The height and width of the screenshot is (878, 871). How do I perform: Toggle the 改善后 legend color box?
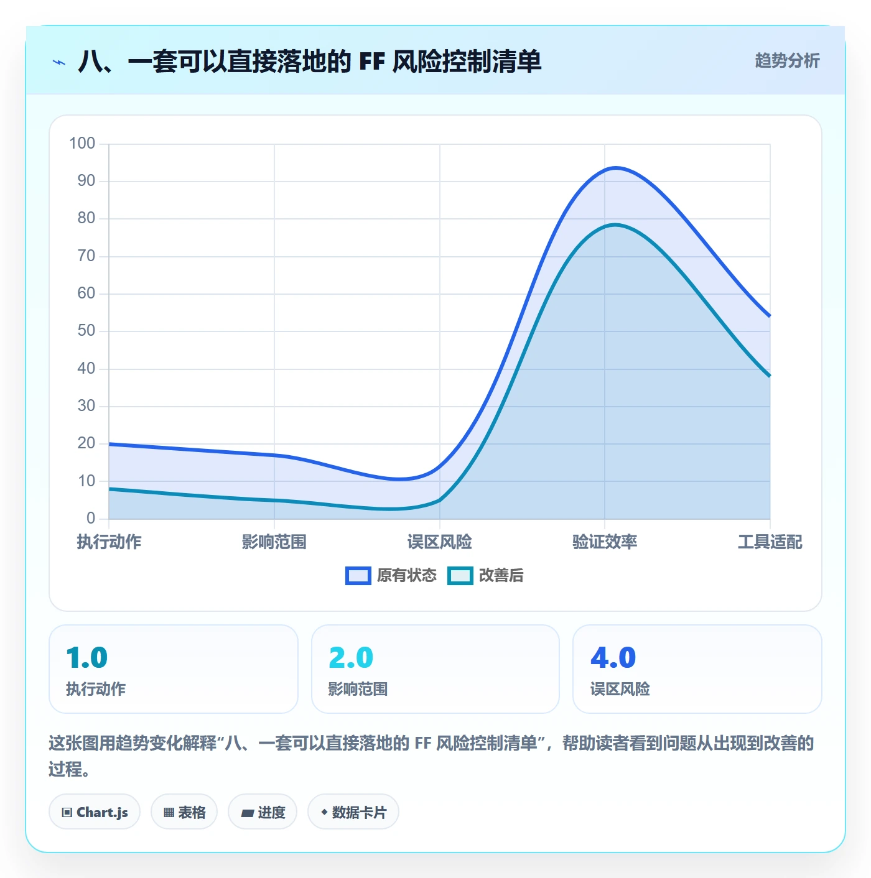click(460, 576)
